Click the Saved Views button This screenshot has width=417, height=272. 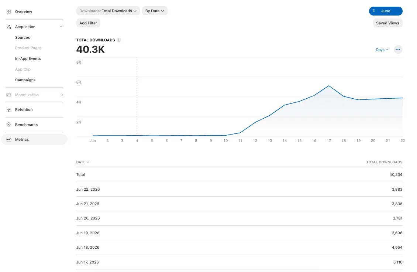[387, 23]
